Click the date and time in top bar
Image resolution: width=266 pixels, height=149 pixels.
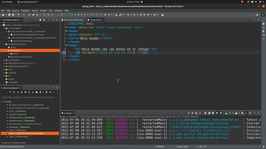coord(133,2)
